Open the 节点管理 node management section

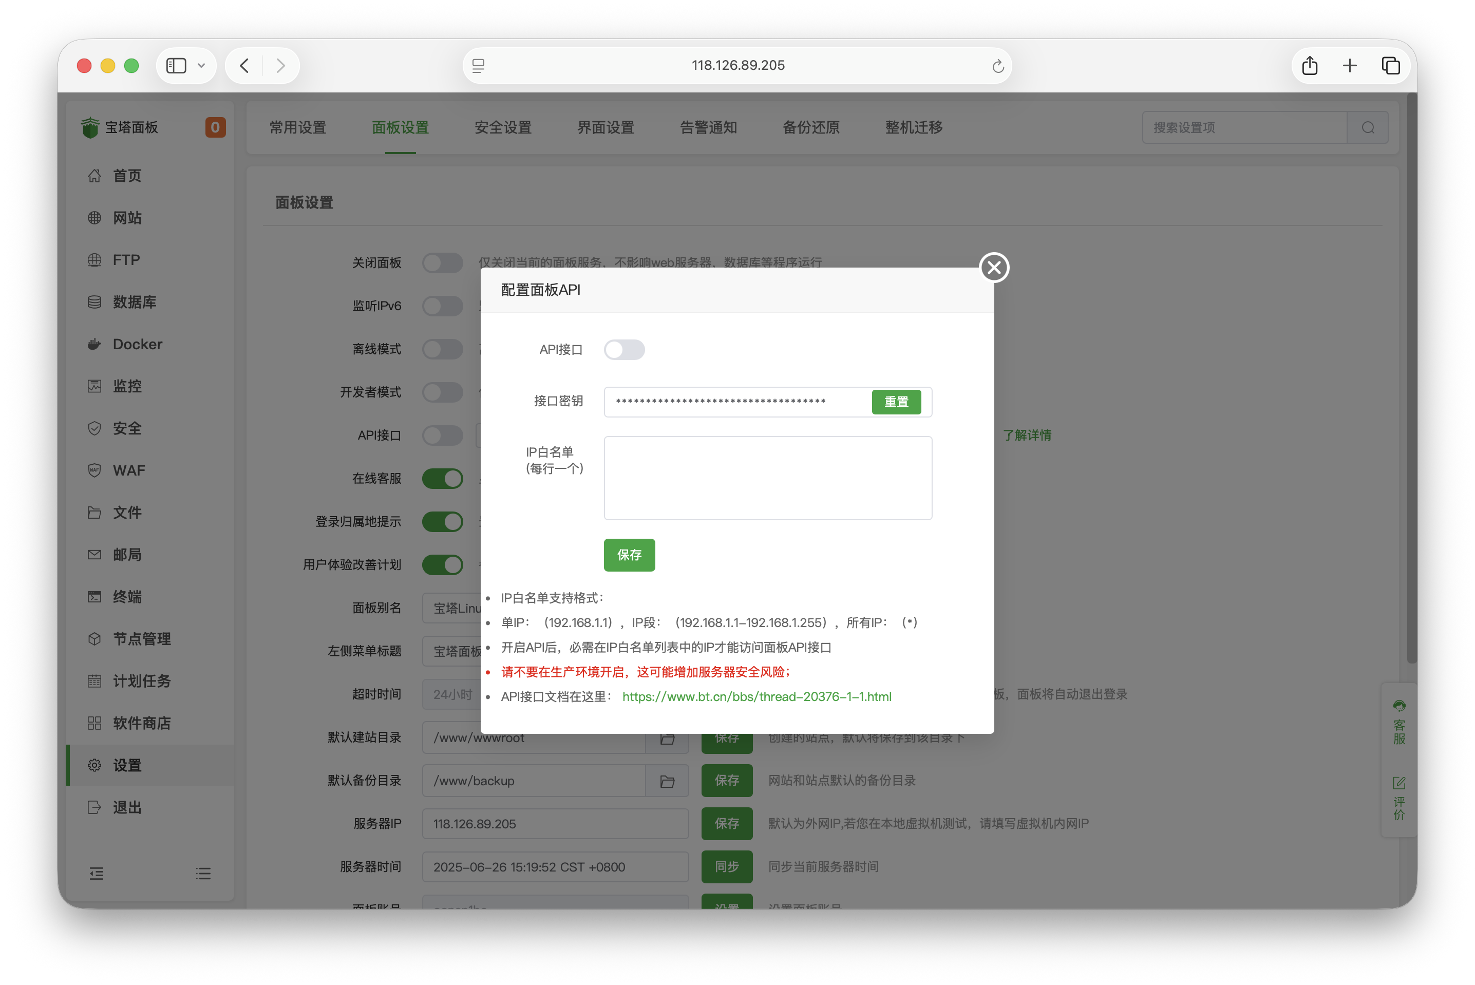141,639
